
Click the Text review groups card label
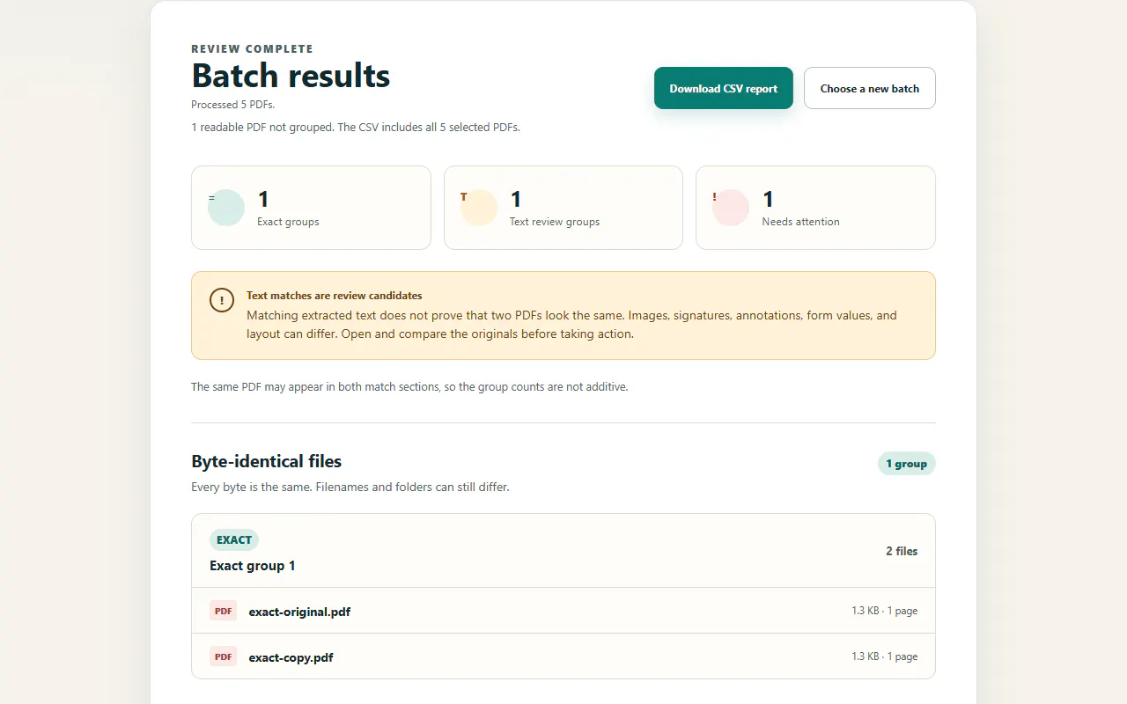[555, 222]
